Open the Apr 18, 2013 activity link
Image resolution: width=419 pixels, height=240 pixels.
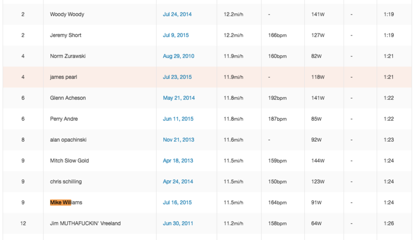[178, 161]
